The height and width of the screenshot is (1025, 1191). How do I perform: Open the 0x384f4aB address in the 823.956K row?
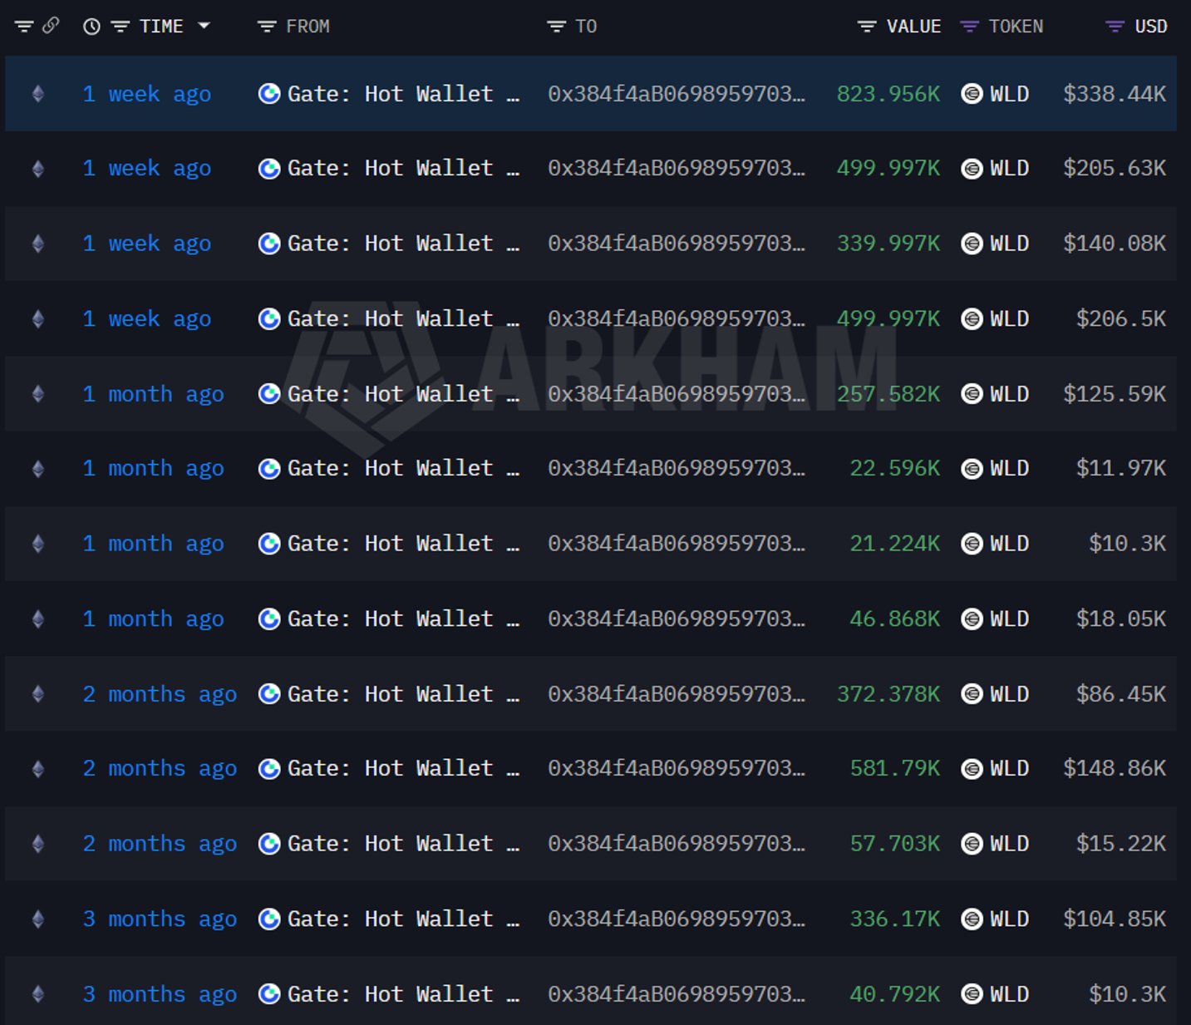677,94
